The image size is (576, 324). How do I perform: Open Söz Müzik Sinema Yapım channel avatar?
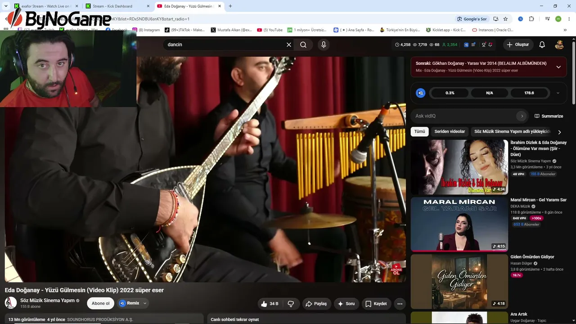click(11, 303)
